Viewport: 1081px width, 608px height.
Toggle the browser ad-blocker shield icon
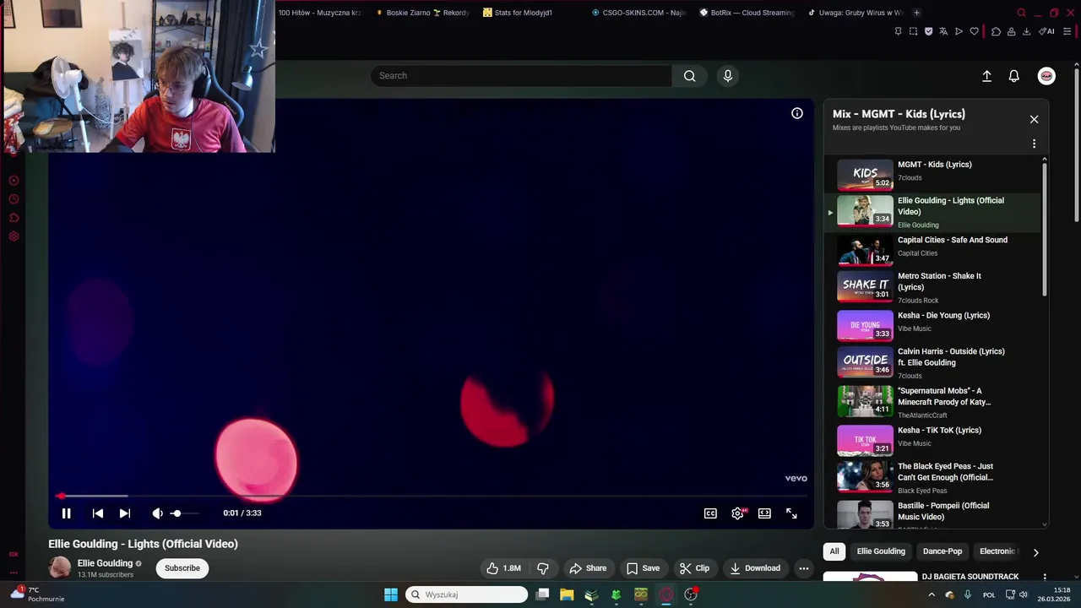pos(928,31)
